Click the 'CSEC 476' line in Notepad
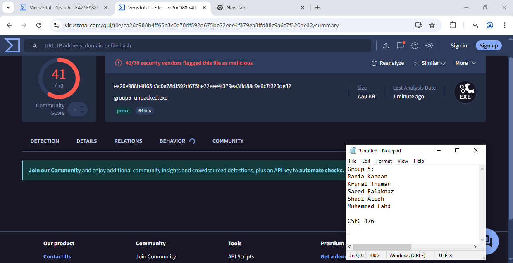 361,221
